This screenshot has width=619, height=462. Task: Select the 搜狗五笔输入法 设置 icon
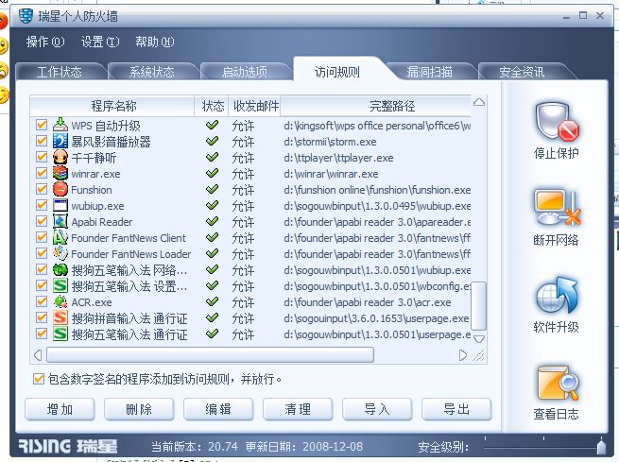click(60, 285)
